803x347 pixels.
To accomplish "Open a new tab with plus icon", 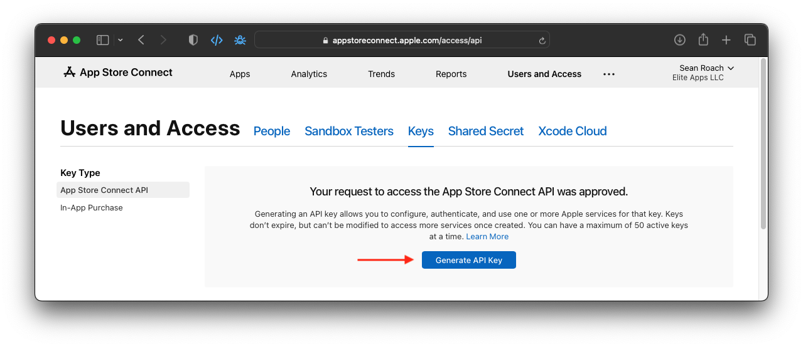I will 726,40.
